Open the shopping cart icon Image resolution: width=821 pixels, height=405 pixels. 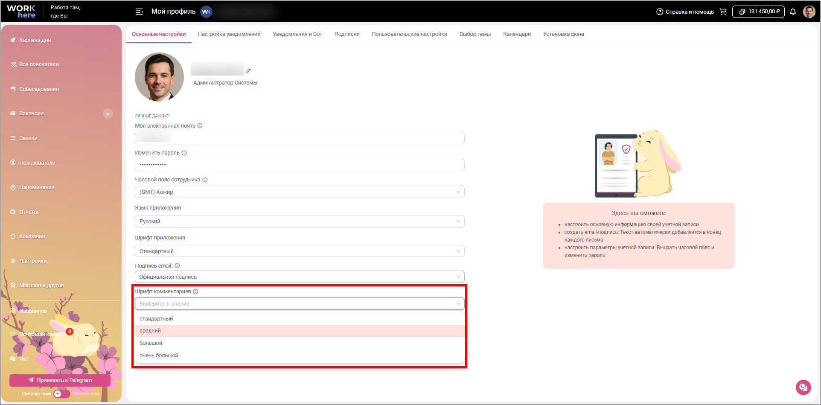coord(723,12)
